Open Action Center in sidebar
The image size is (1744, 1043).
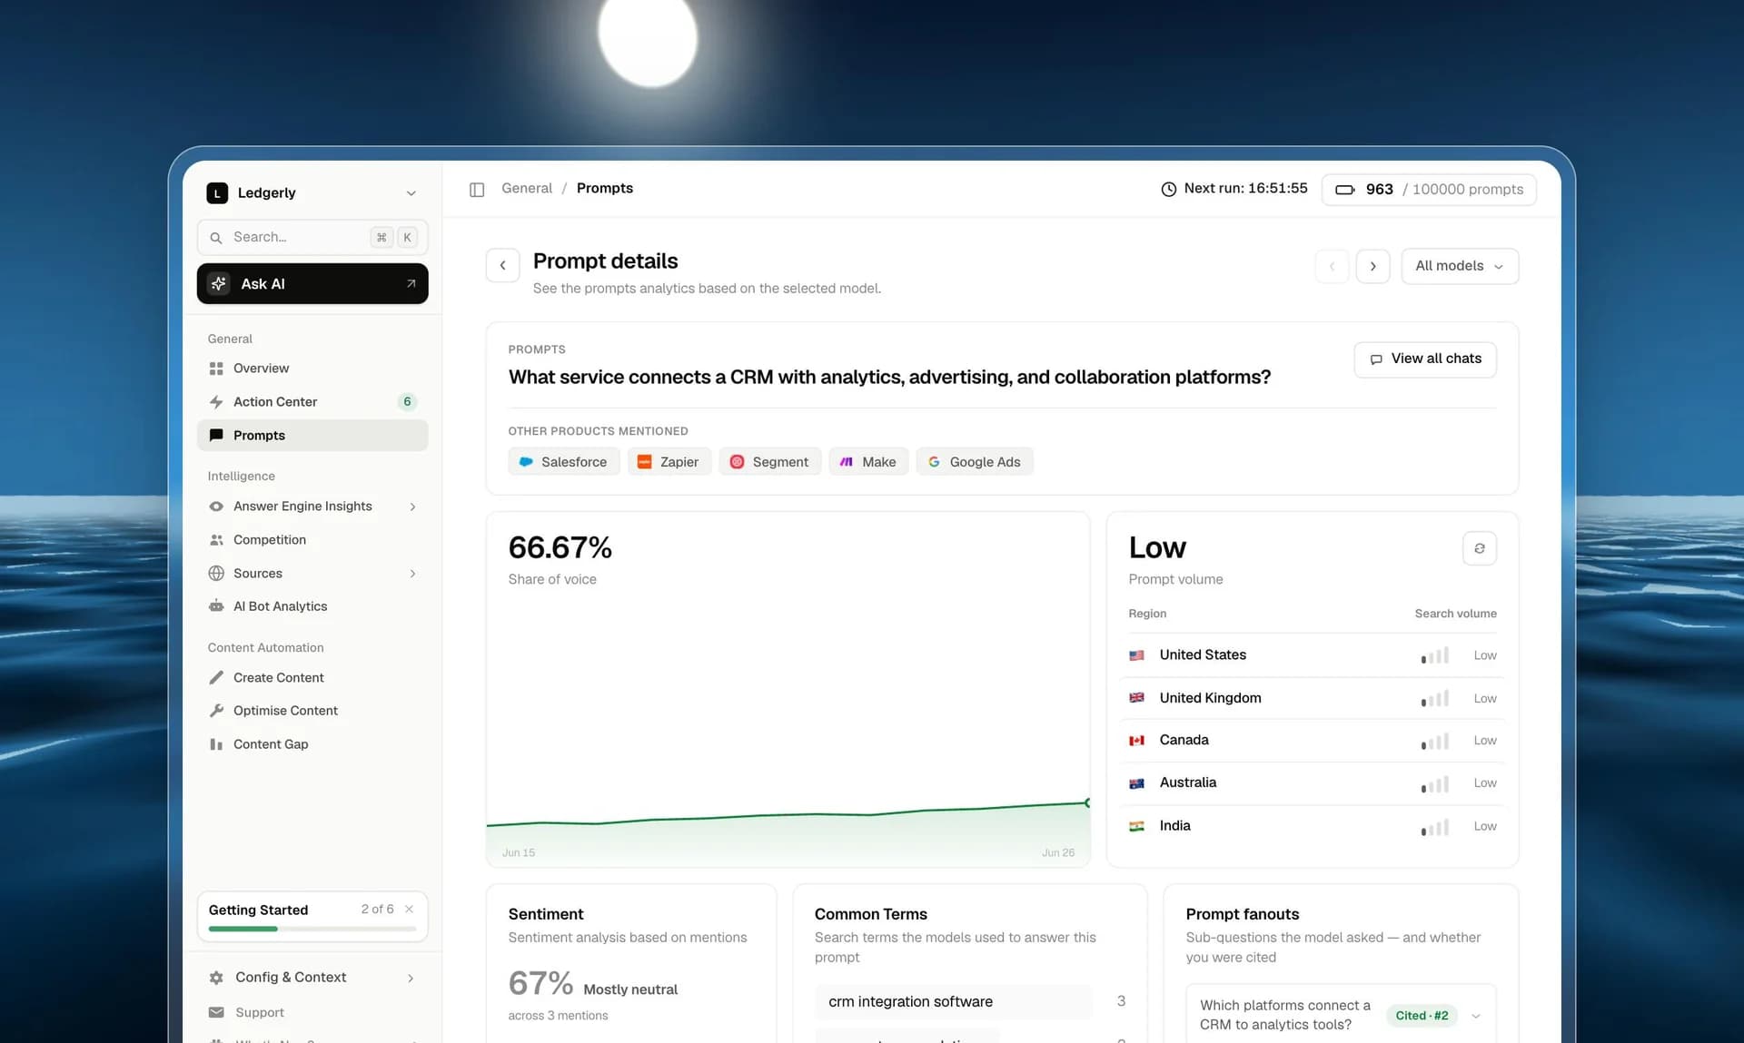pos(312,401)
